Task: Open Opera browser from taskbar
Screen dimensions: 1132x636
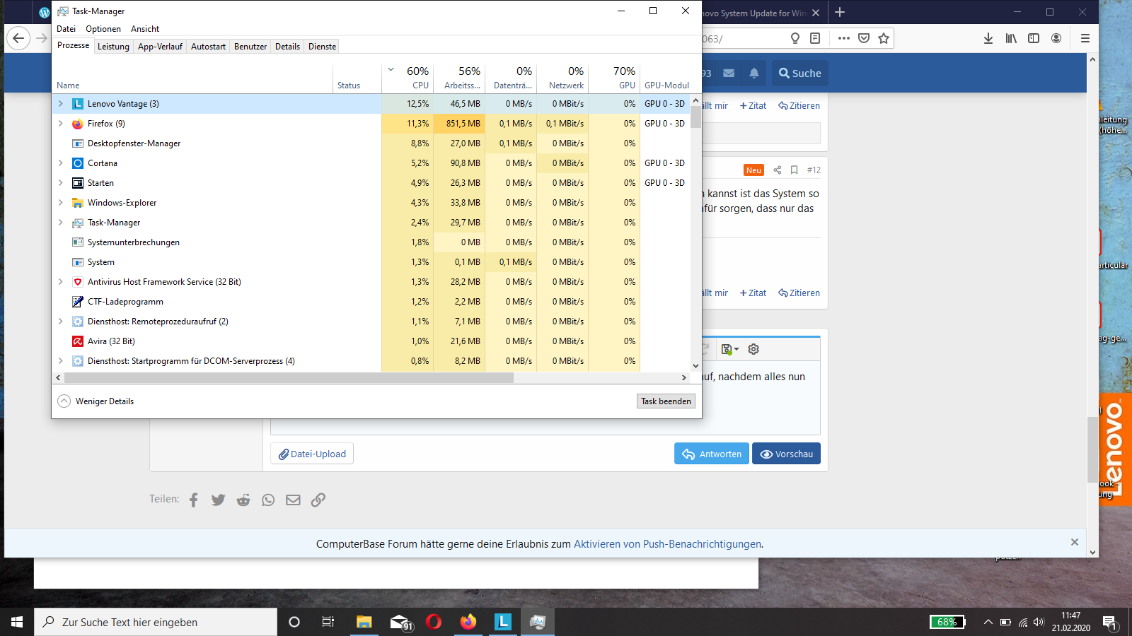Action: click(434, 622)
